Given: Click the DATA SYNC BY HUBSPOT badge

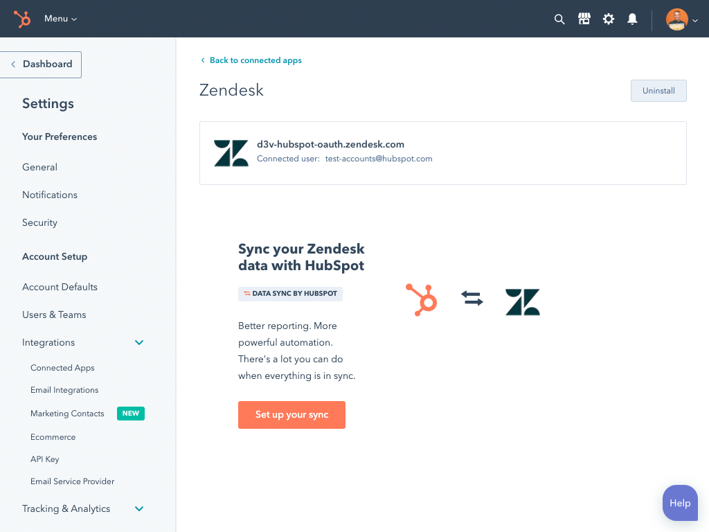Looking at the screenshot, I should click(290, 294).
